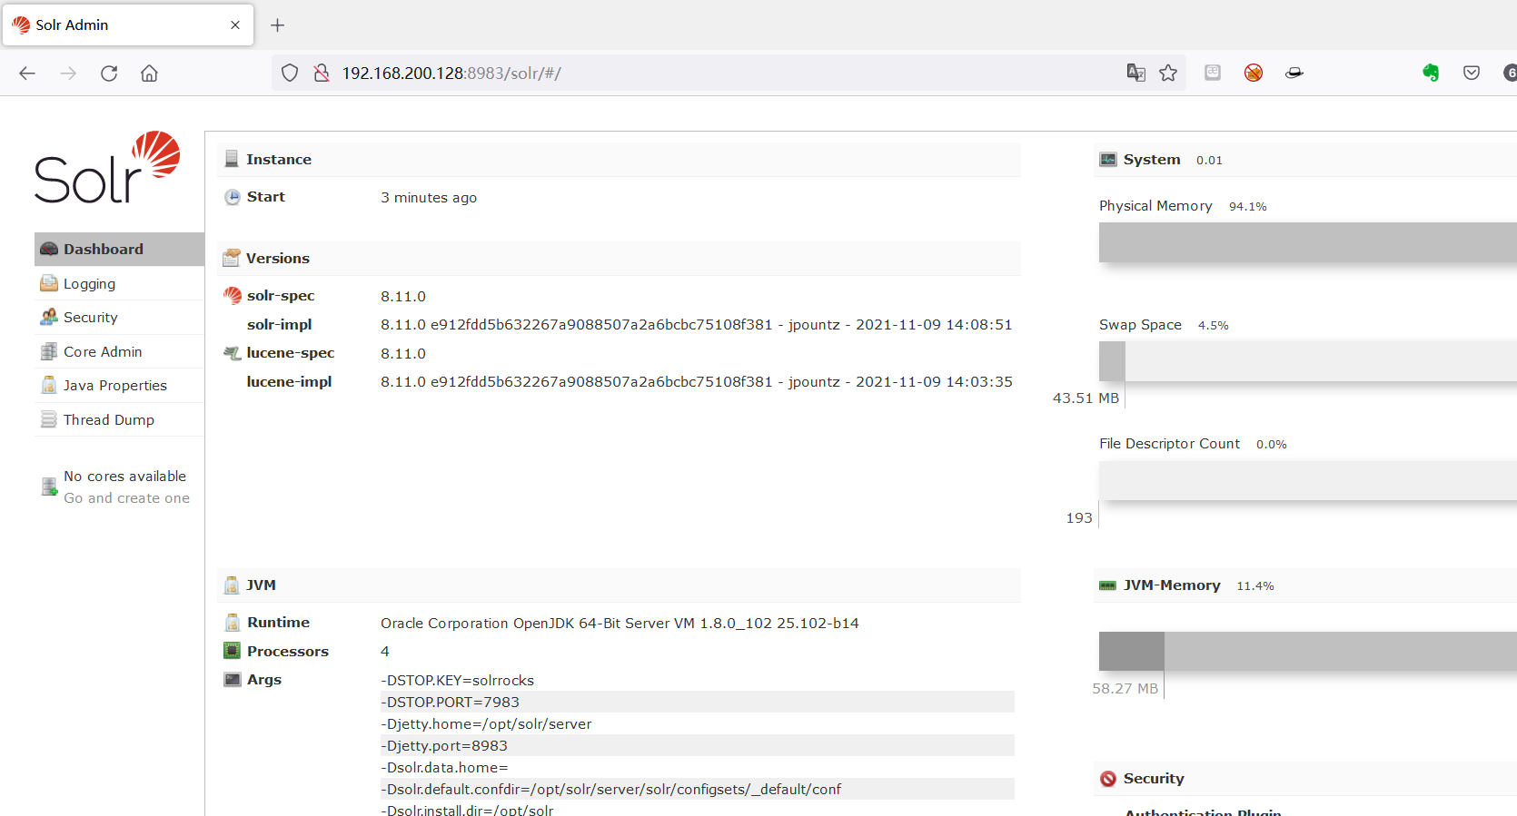Click the No cores available server icon

tap(49, 487)
